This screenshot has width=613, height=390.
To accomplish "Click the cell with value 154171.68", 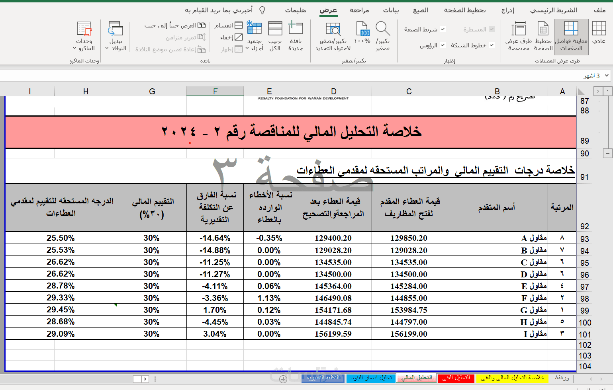I will pyautogui.click(x=333, y=310).
